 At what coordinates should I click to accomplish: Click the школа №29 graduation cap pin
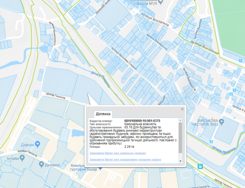point(161,2)
